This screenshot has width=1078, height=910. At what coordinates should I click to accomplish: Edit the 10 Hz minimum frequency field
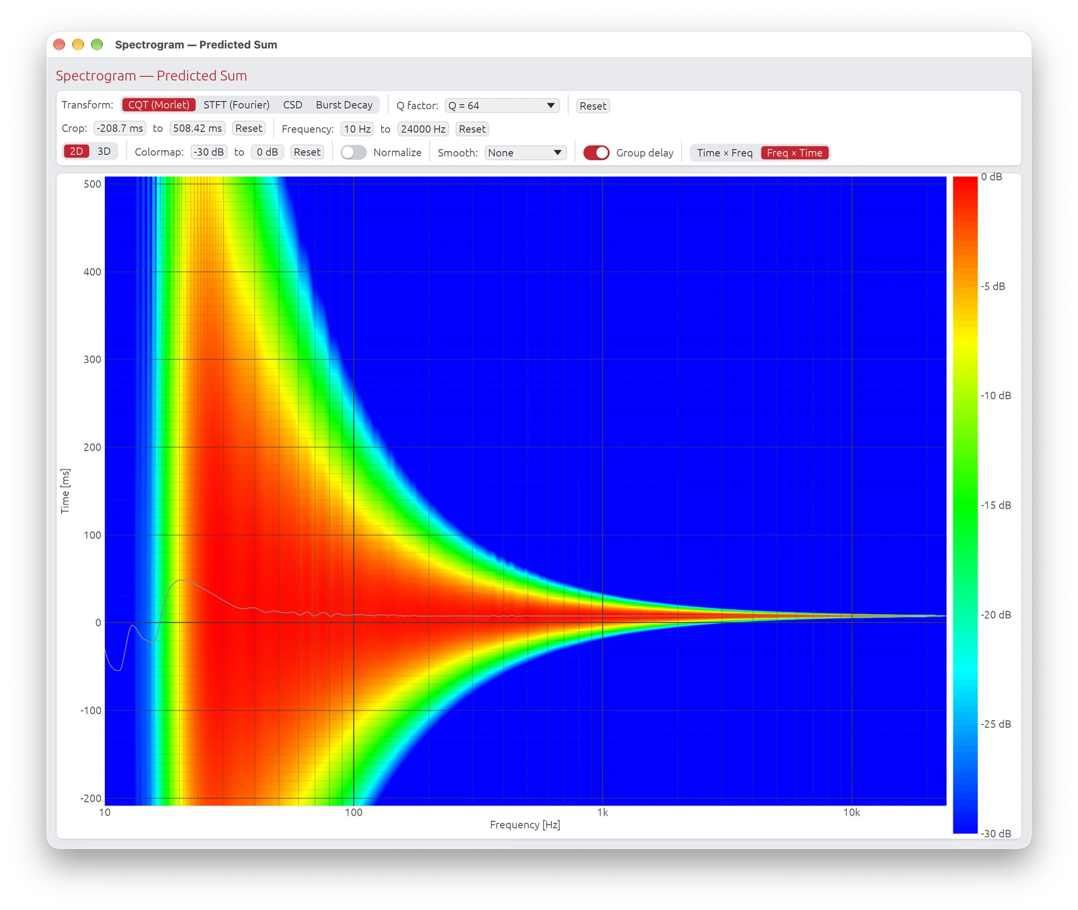[x=357, y=129]
